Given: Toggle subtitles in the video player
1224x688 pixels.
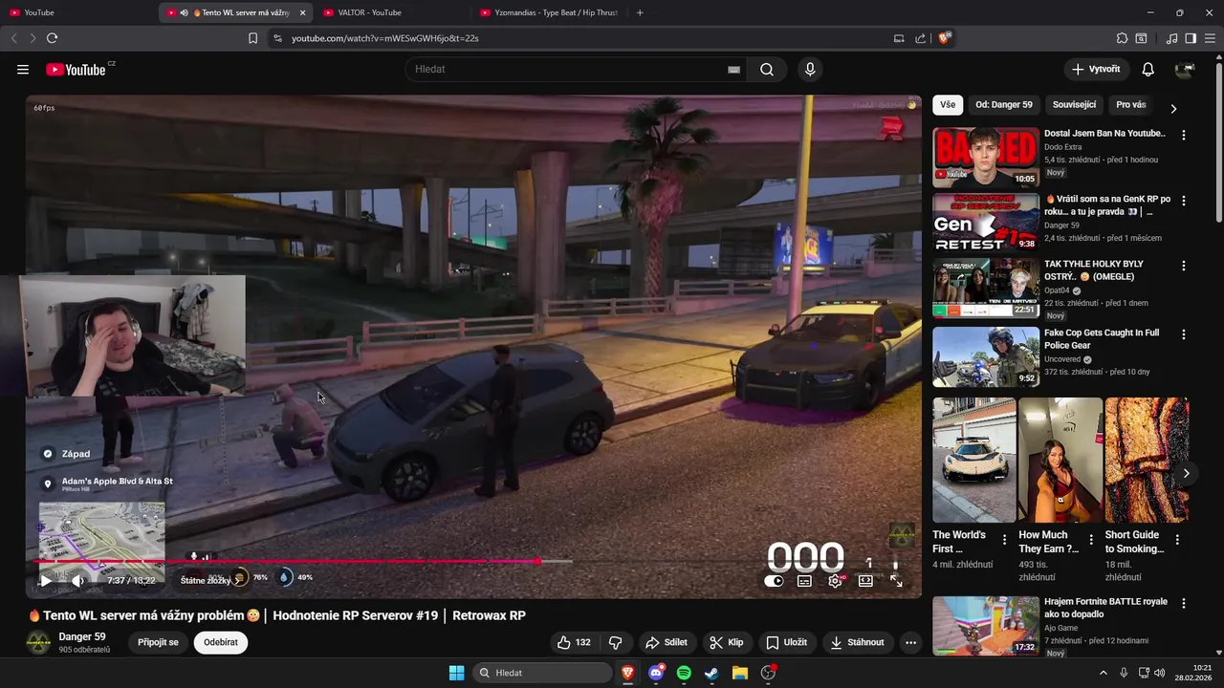Looking at the screenshot, I should coord(804,581).
